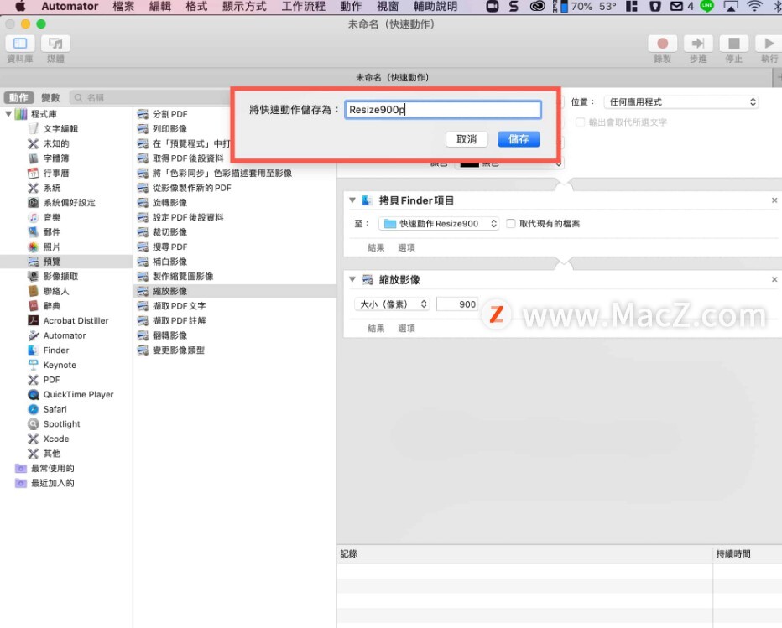
Task: Click the pixel size field showing 900
Action: tap(457, 304)
